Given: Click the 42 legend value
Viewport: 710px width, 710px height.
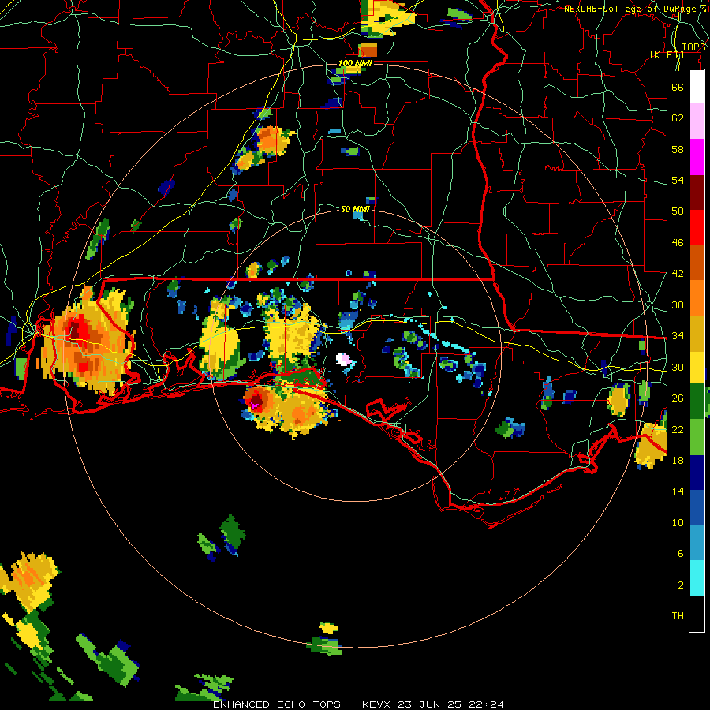Looking at the screenshot, I should coord(678,274).
